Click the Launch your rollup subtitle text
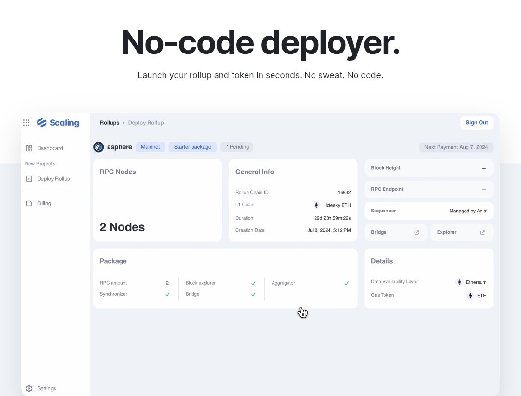521x396 pixels. [x=260, y=75]
